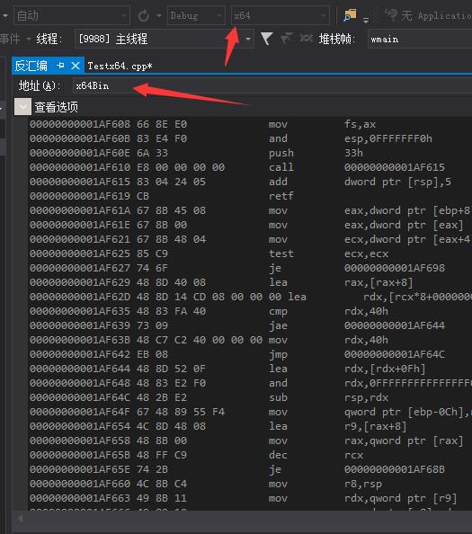Select the 'add dword ptr [rsp],5' line
Screen dimensions: 472x534
pyautogui.click(x=250, y=182)
